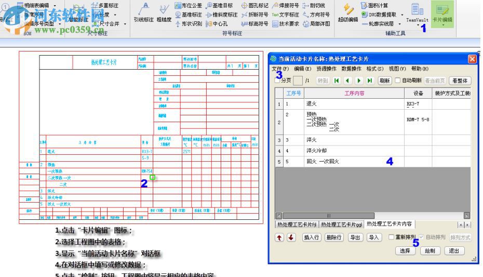Choose the 锥斜度标注 taper annotation tool
The height and width of the screenshot is (277, 483).
click(221, 15)
